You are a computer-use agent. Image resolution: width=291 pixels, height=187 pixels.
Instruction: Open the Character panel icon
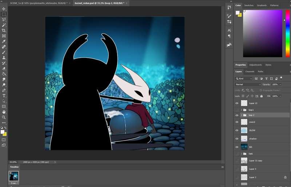point(229,30)
